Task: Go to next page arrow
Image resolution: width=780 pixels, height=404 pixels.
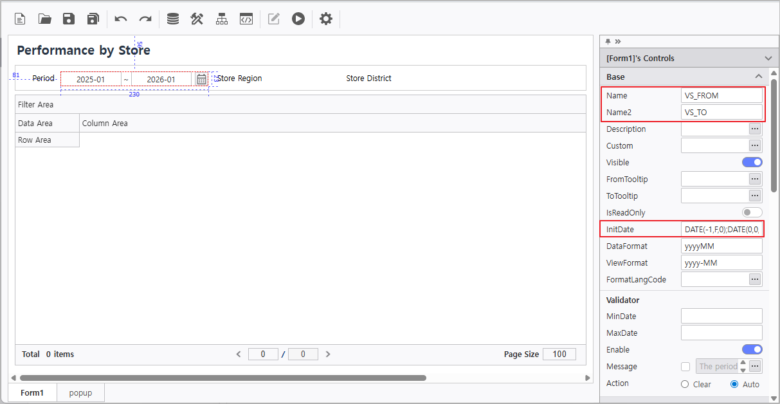Action: click(x=328, y=354)
